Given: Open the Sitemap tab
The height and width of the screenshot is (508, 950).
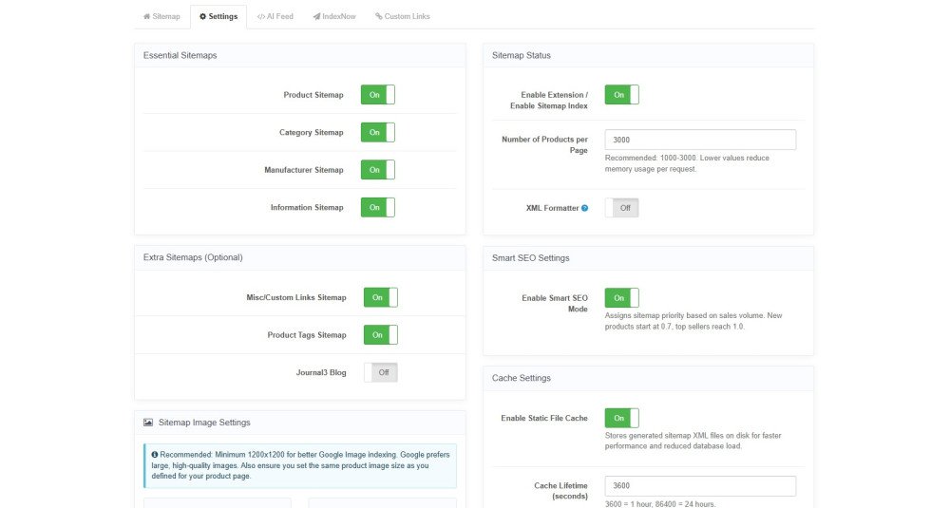Looking at the screenshot, I should (x=161, y=16).
